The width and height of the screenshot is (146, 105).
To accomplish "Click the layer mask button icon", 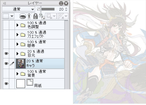I will click(x=51, y=16).
